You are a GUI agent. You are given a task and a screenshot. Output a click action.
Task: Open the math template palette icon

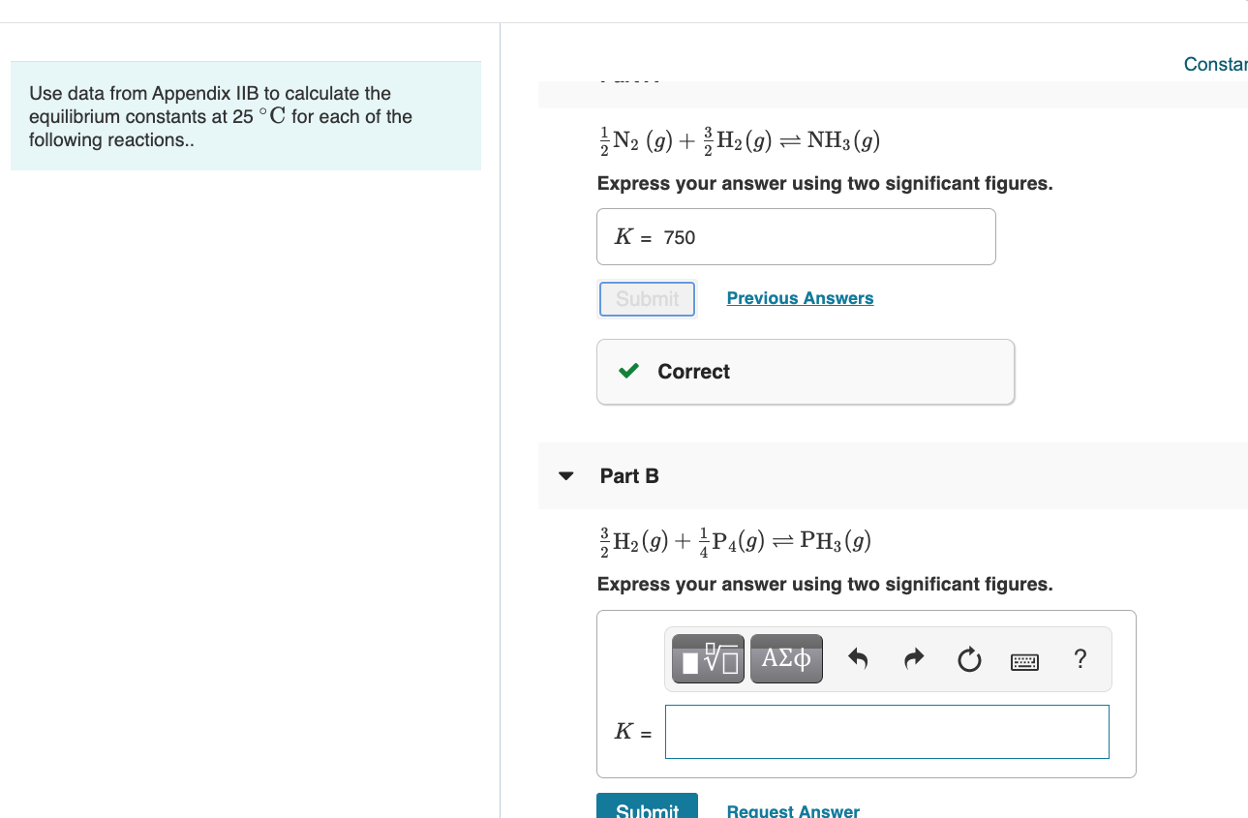pyautogui.click(x=707, y=658)
